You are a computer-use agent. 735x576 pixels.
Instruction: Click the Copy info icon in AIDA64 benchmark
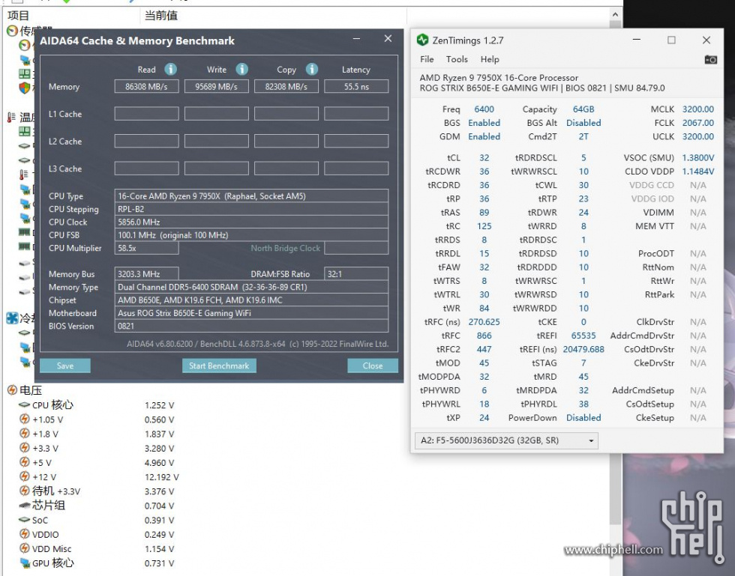coord(312,70)
